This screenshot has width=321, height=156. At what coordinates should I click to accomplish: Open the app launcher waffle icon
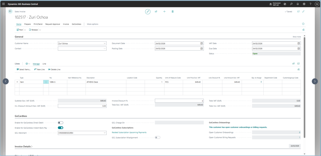tap(3, 4)
